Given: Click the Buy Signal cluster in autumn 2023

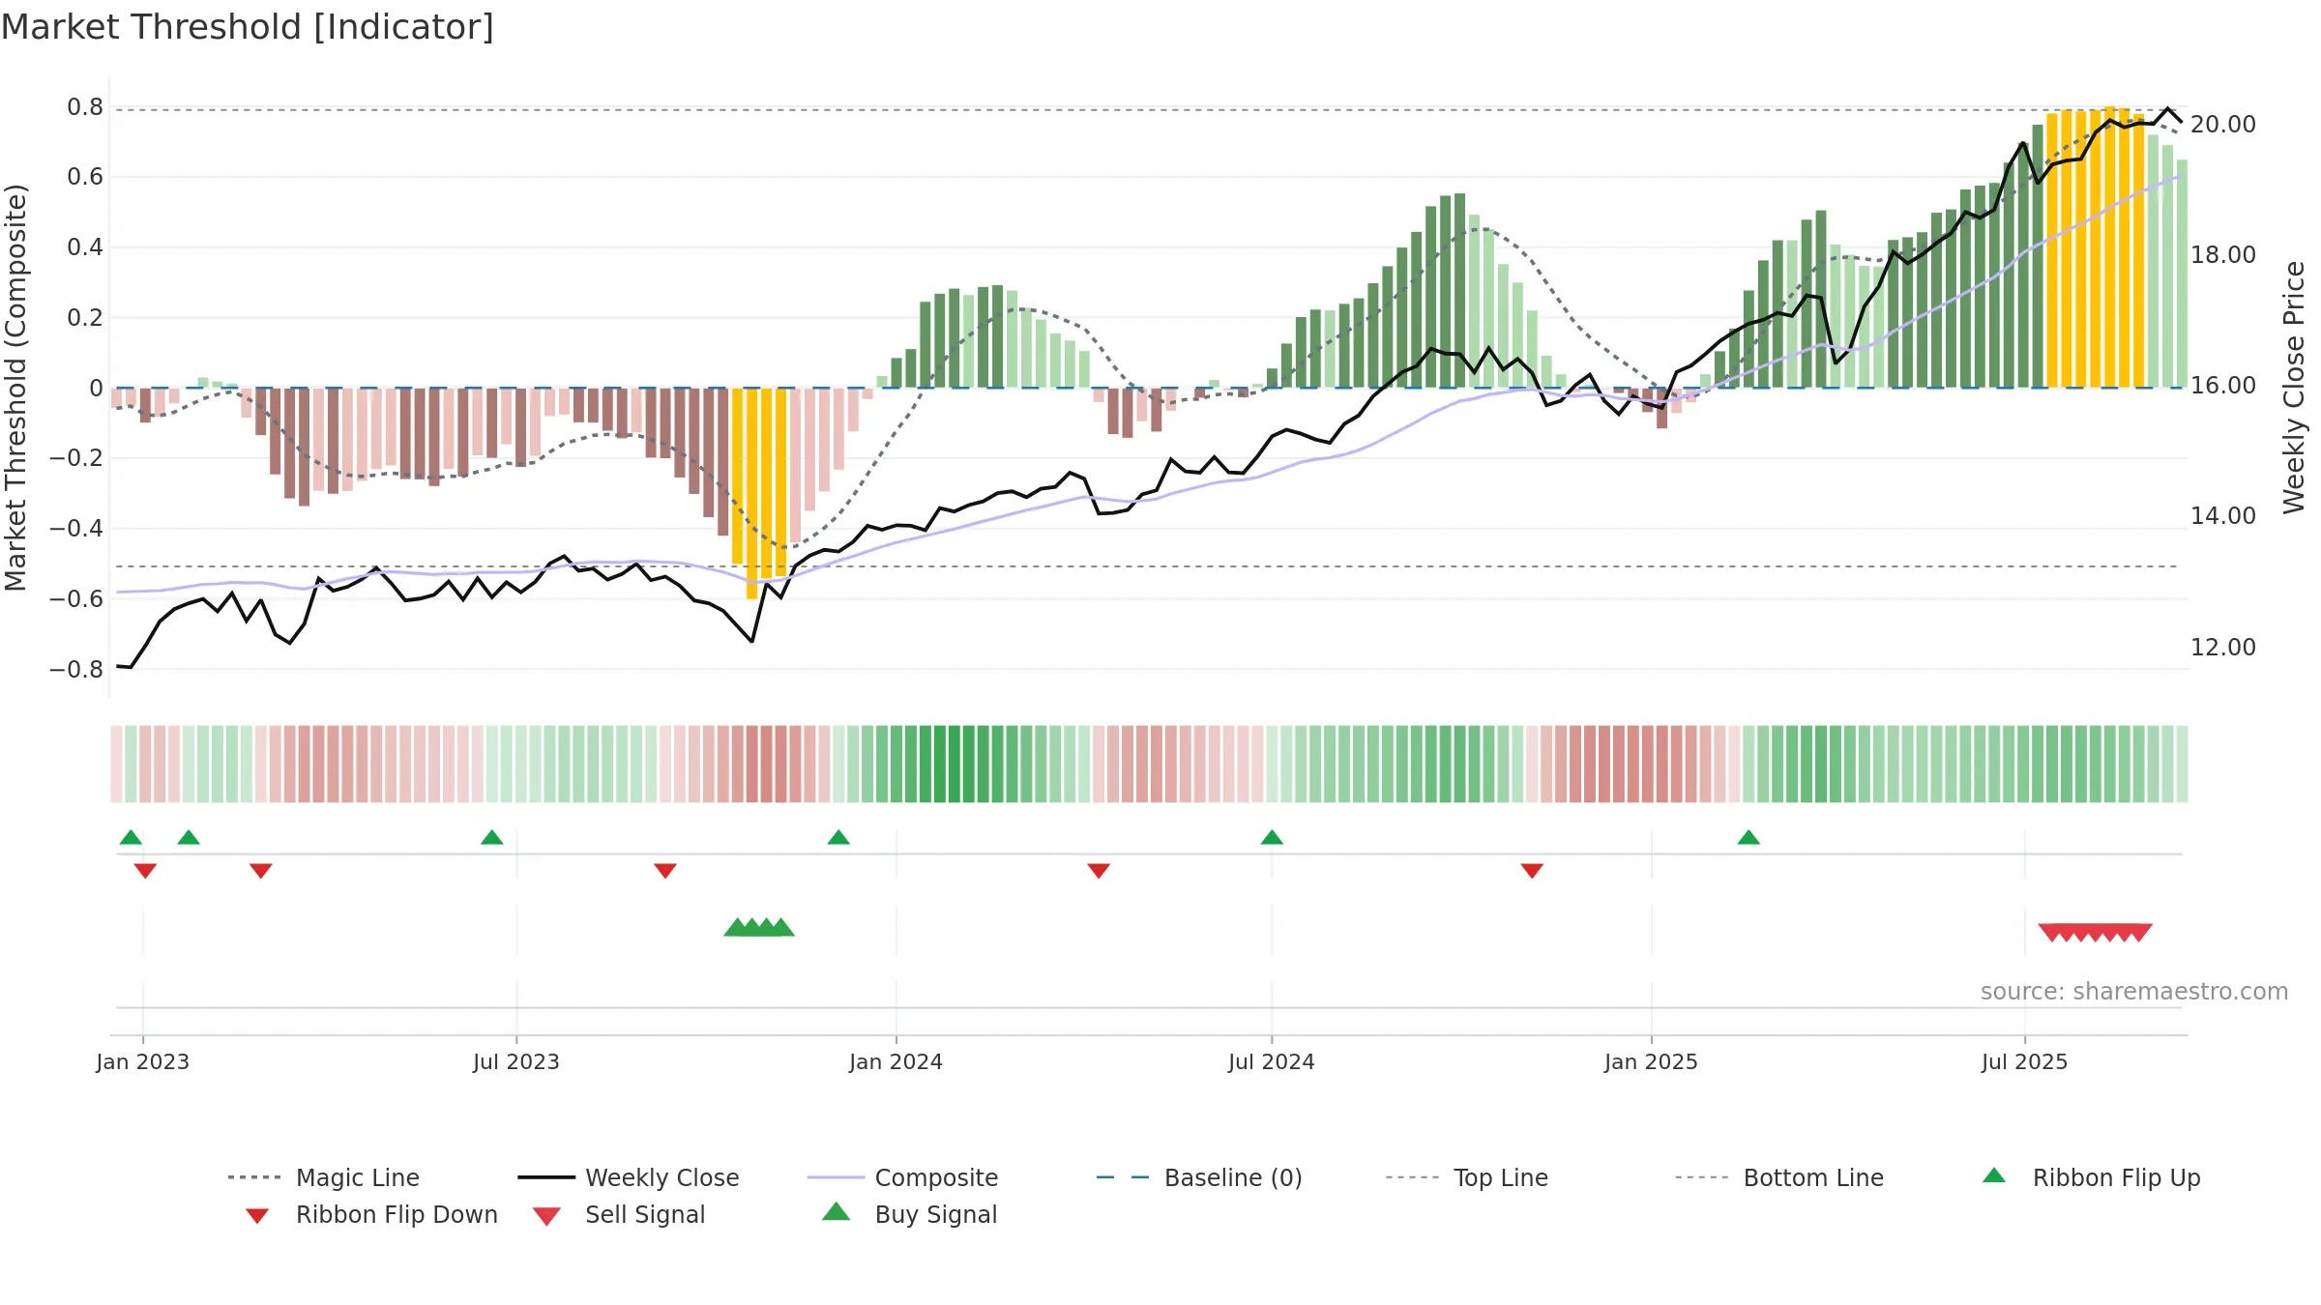Looking at the screenshot, I should (x=759, y=928).
